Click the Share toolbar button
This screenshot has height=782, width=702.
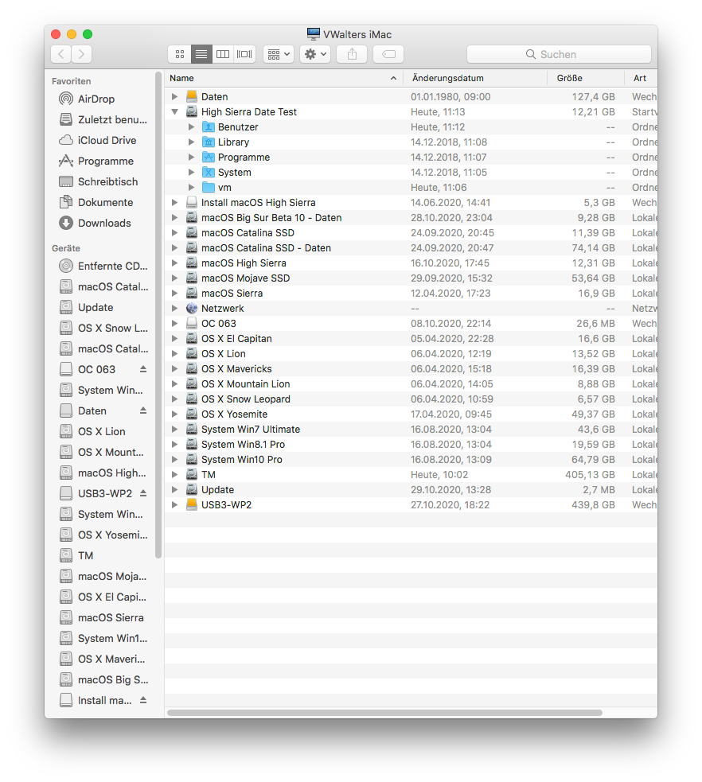pos(352,54)
